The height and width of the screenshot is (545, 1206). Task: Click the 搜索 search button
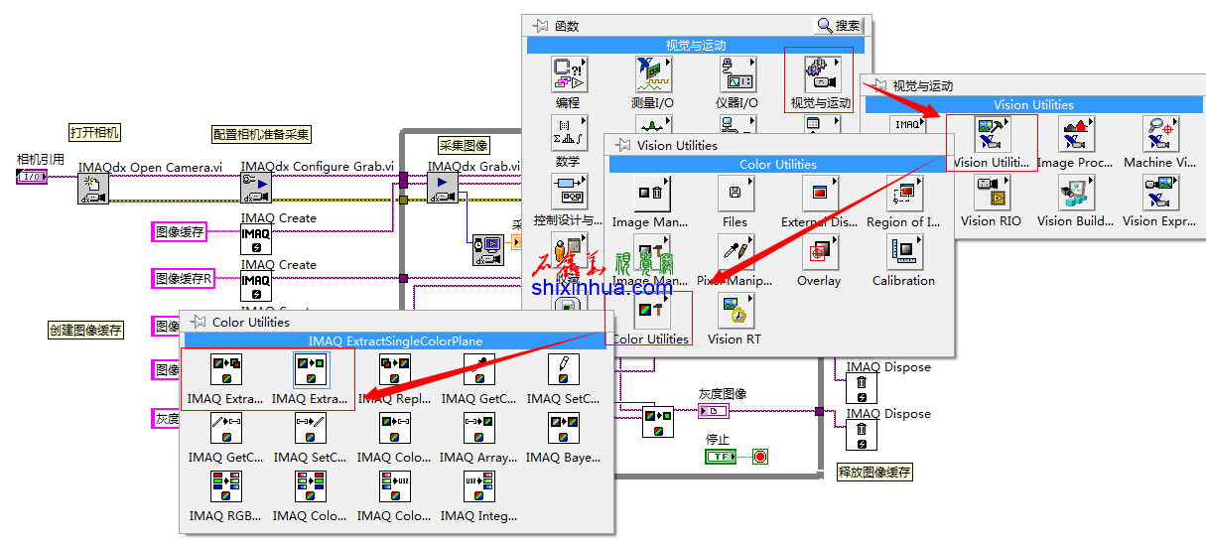click(x=839, y=26)
